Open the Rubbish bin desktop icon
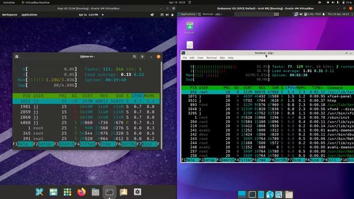This screenshot has width=354, height=199. (190, 28)
